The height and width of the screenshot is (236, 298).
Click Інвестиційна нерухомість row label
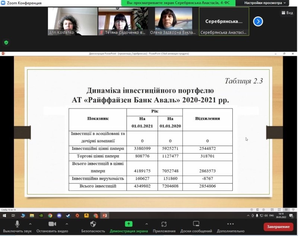coord(98,178)
